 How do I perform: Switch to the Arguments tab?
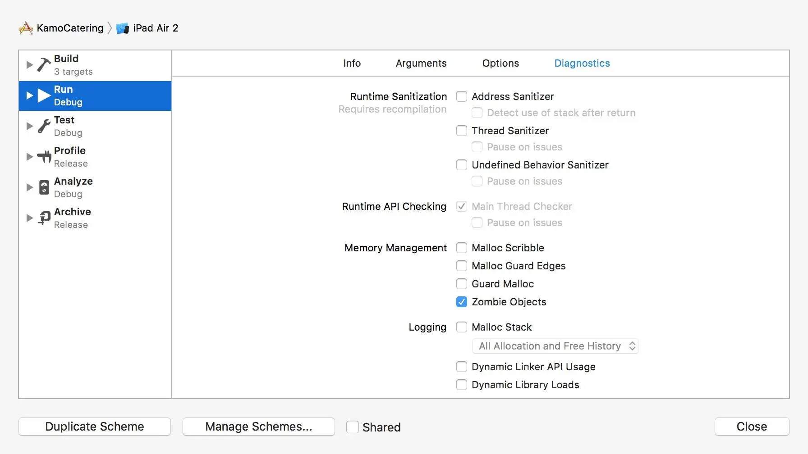tap(421, 64)
